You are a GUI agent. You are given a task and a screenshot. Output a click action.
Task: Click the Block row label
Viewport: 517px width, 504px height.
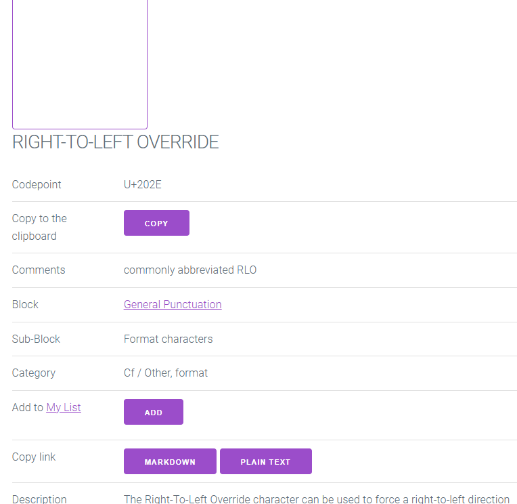point(25,304)
